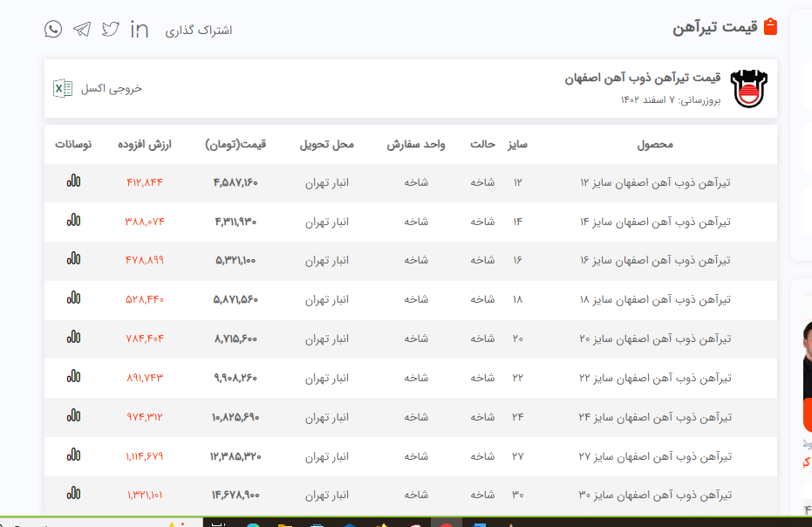Share on Twitter using bird icon

(x=110, y=29)
